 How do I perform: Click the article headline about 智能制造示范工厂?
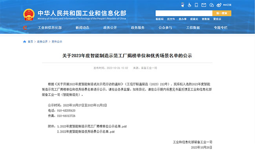[127, 56]
